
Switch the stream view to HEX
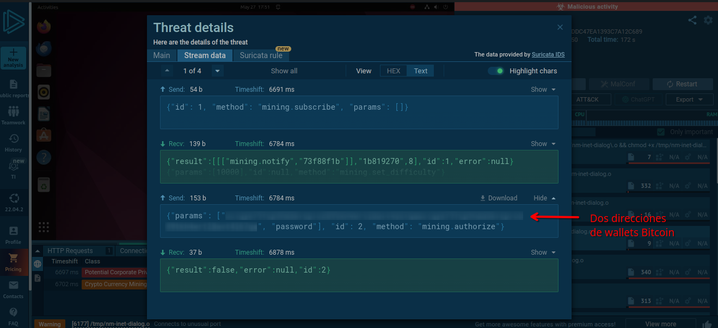pyautogui.click(x=394, y=71)
